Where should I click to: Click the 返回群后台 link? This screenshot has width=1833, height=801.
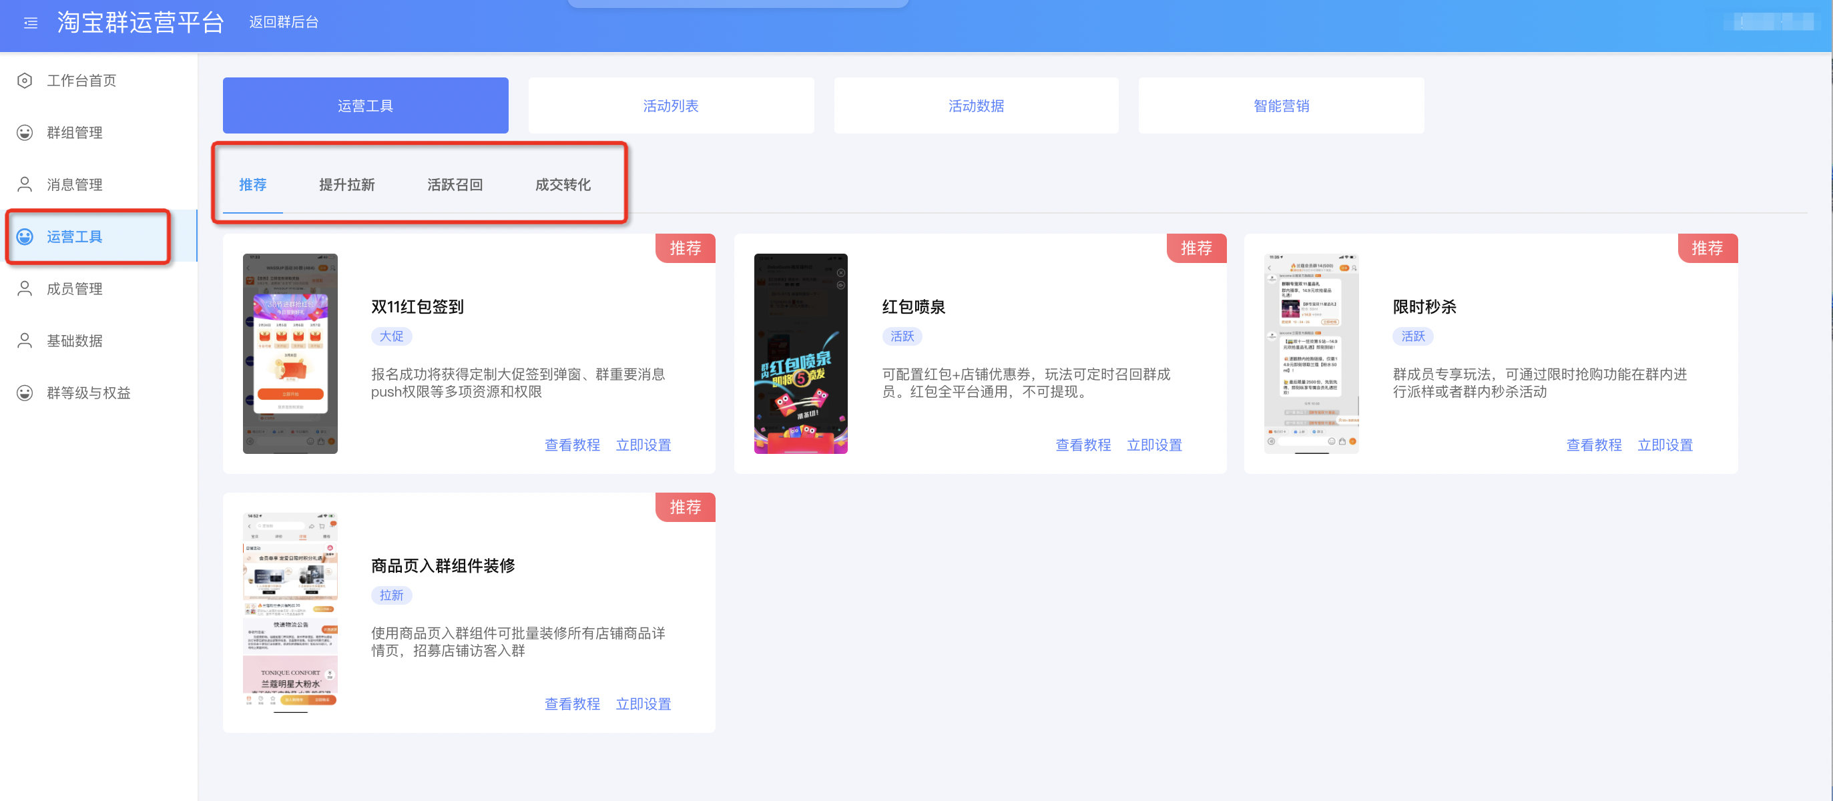point(283,22)
